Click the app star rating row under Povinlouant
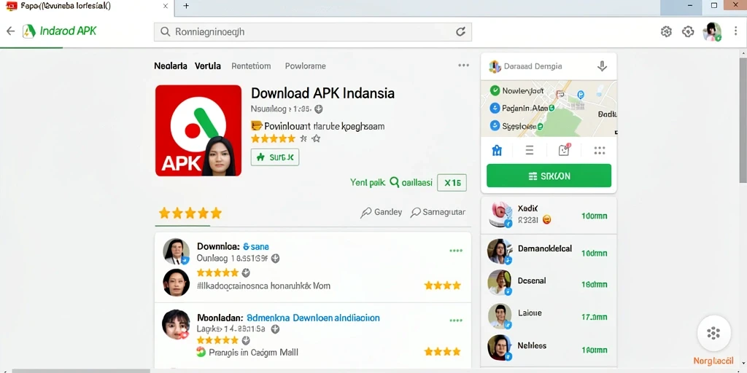Viewport: 747px width, 373px height. pyautogui.click(x=285, y=139)
